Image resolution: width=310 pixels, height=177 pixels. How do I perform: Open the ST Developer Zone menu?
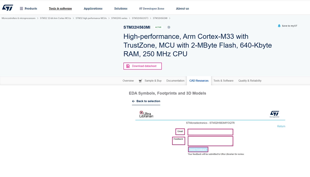[152, 8]
